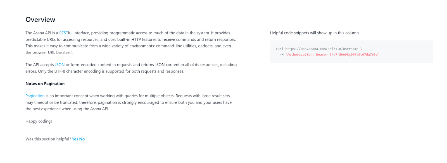The image size is (447, 163).
Task: Click the -H flag in code snippet
Action: click(x=281, y=55)
